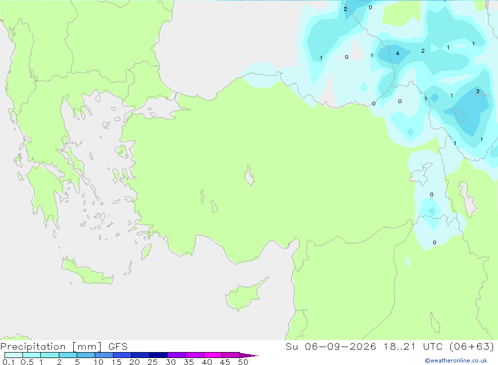Select the 40–45 mm magenta legend swatch
498x365 pixels.
213,355
